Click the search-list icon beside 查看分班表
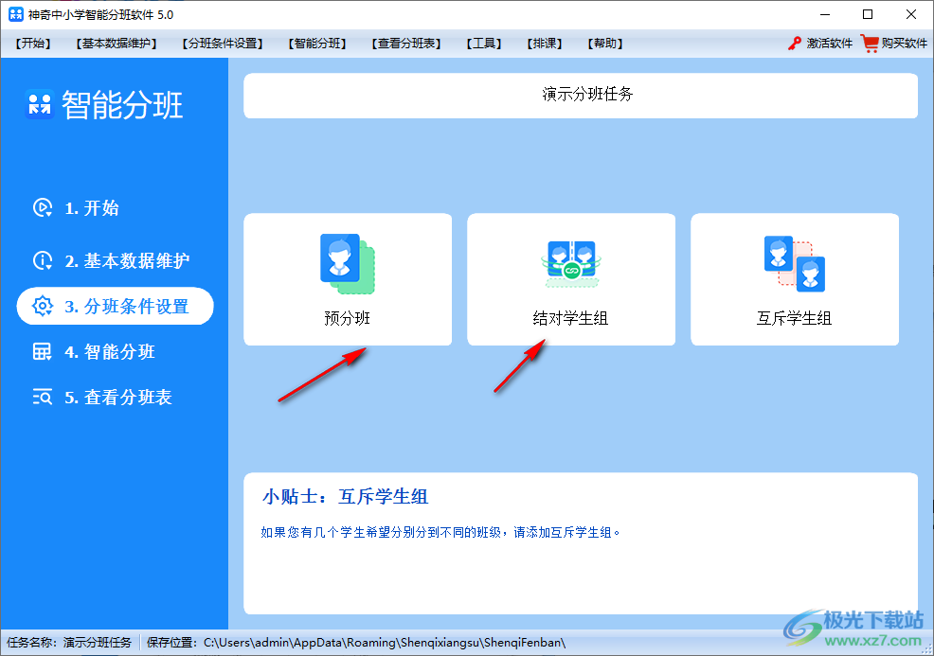The width and height of the screenshot is (934, 656). 43,397
